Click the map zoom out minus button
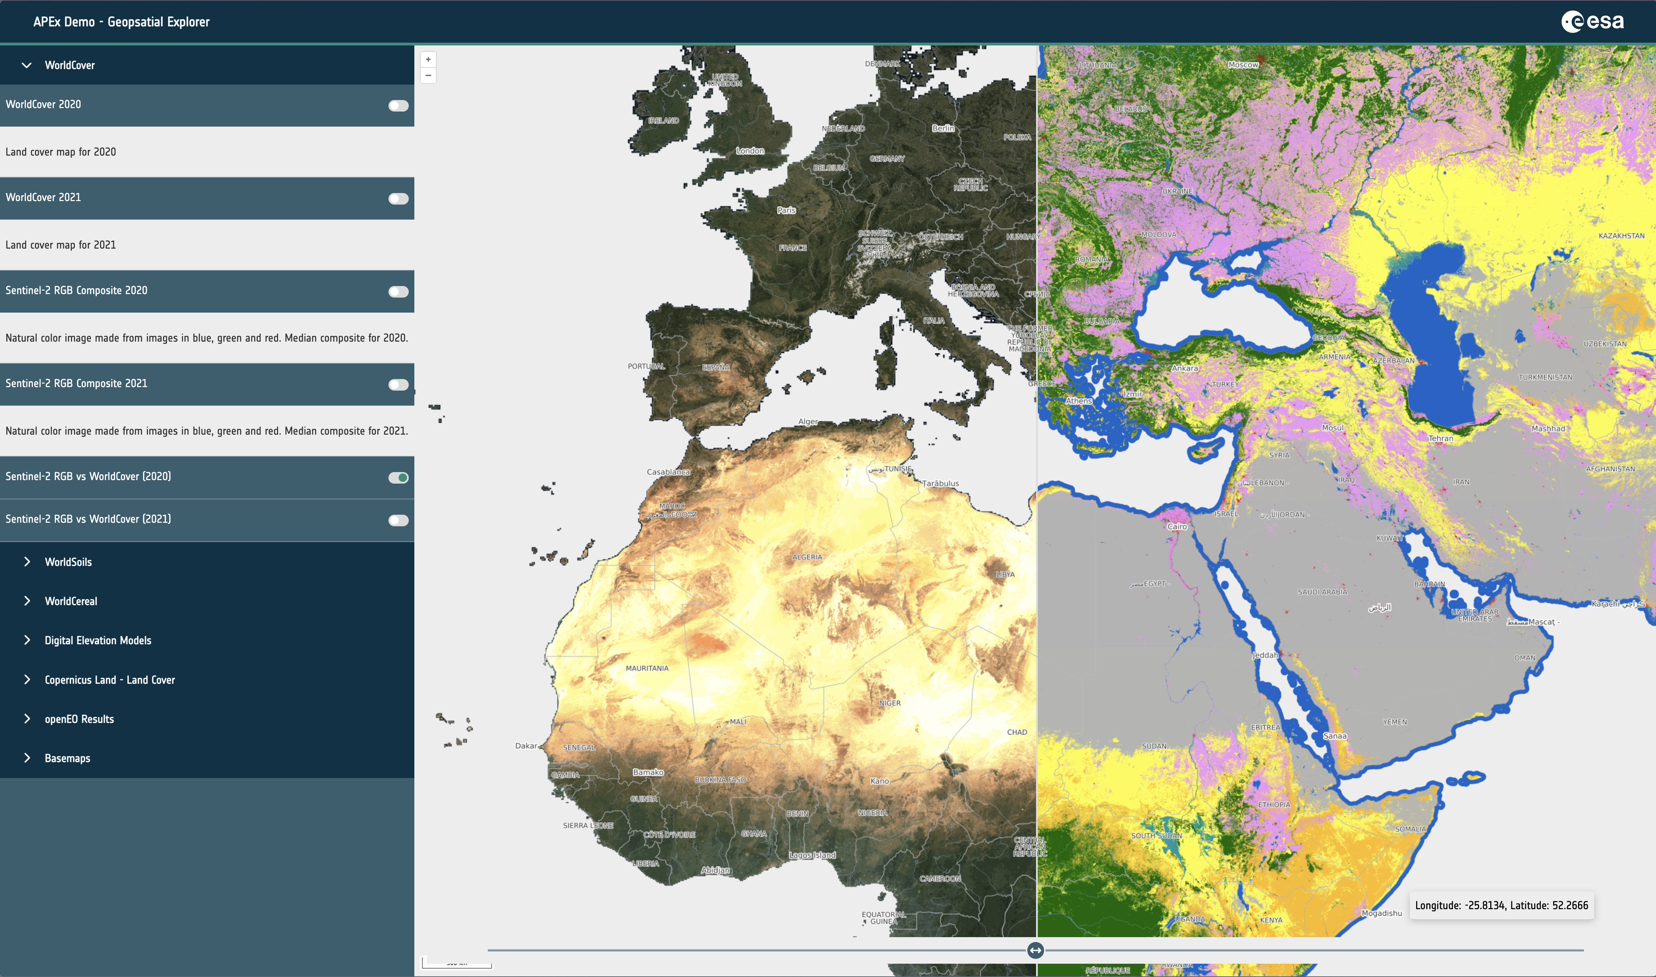 tap(428, 75)
